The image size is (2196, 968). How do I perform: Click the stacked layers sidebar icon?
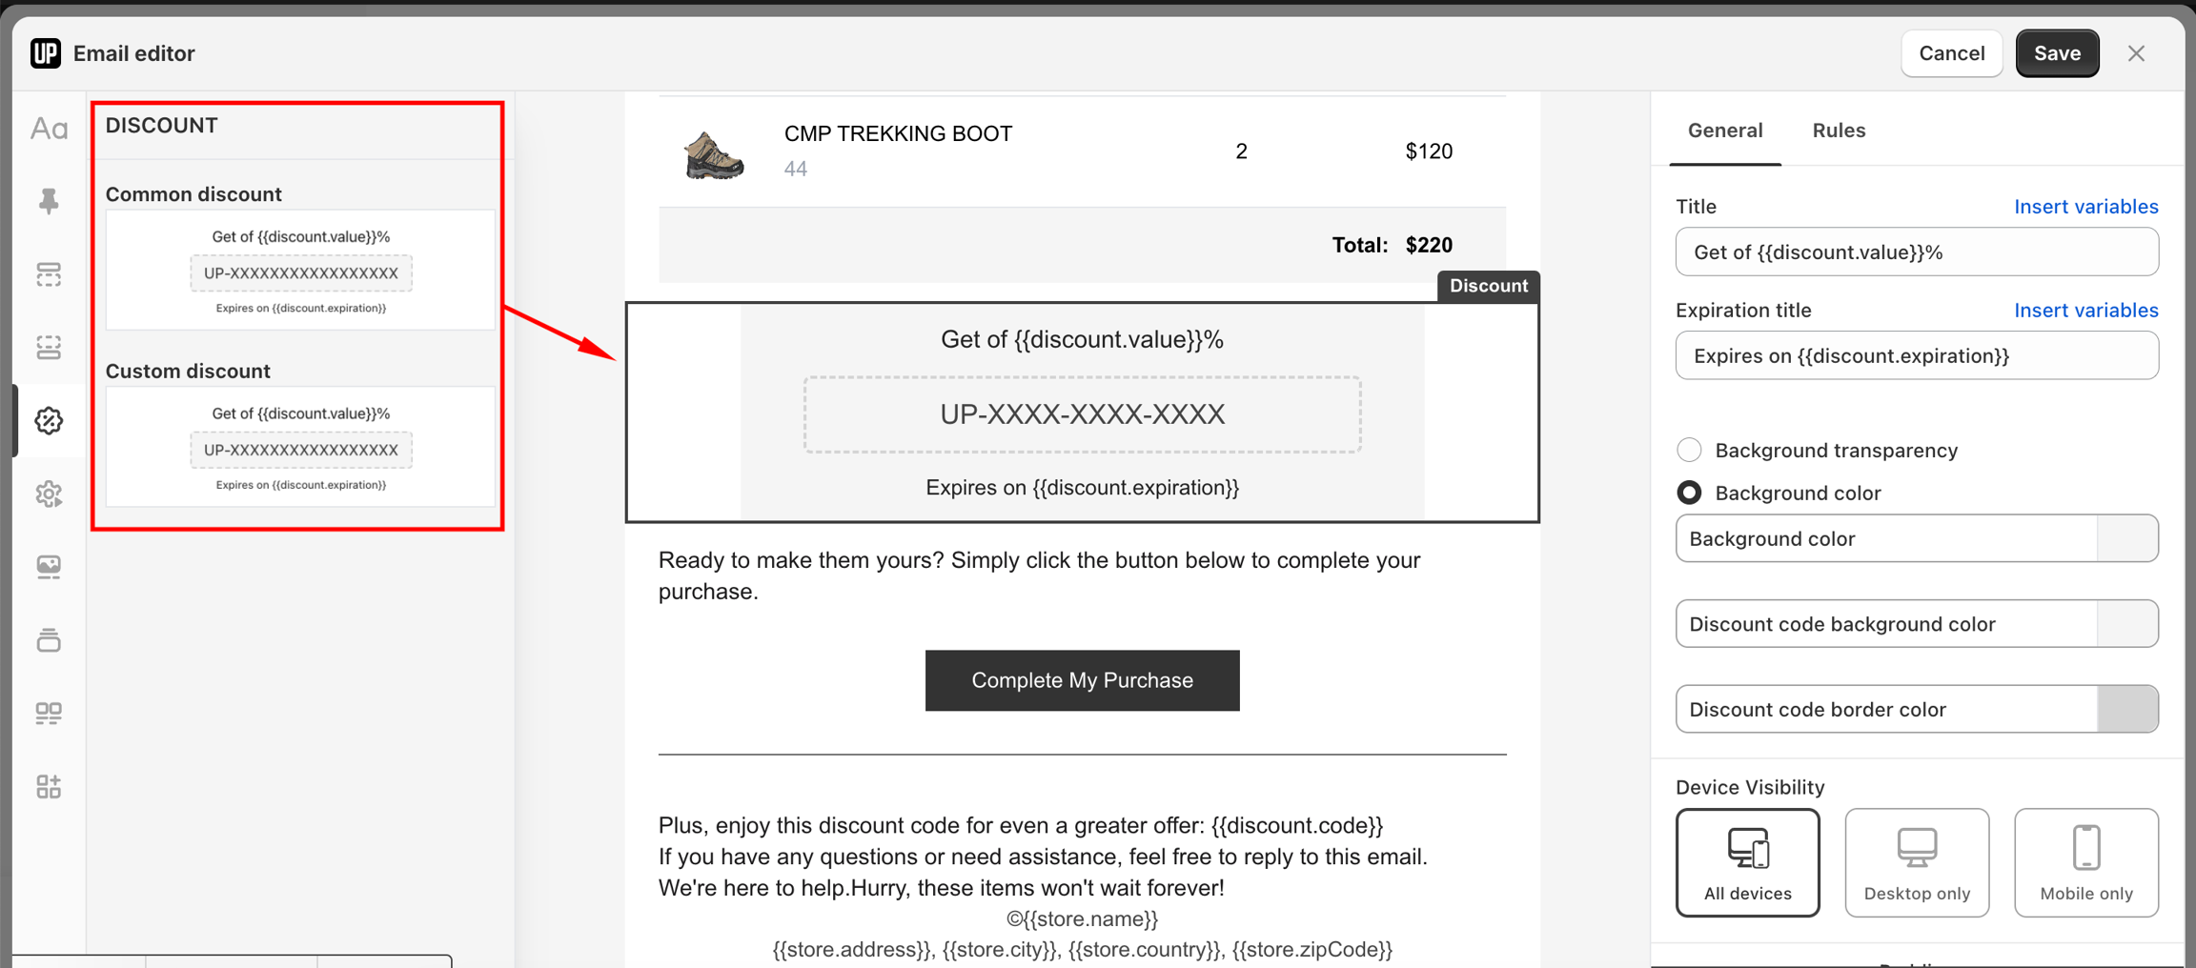[49, 640]
